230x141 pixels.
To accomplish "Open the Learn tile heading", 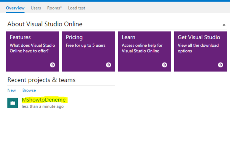I will 128,37.
